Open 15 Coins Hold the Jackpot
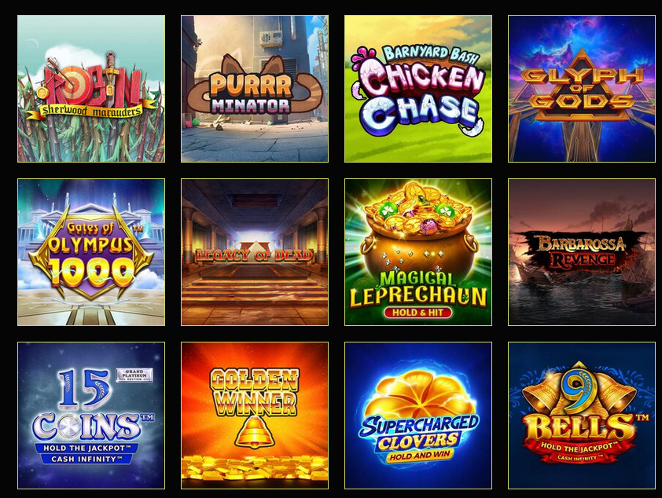662x498 pixels. pos(91,416)
